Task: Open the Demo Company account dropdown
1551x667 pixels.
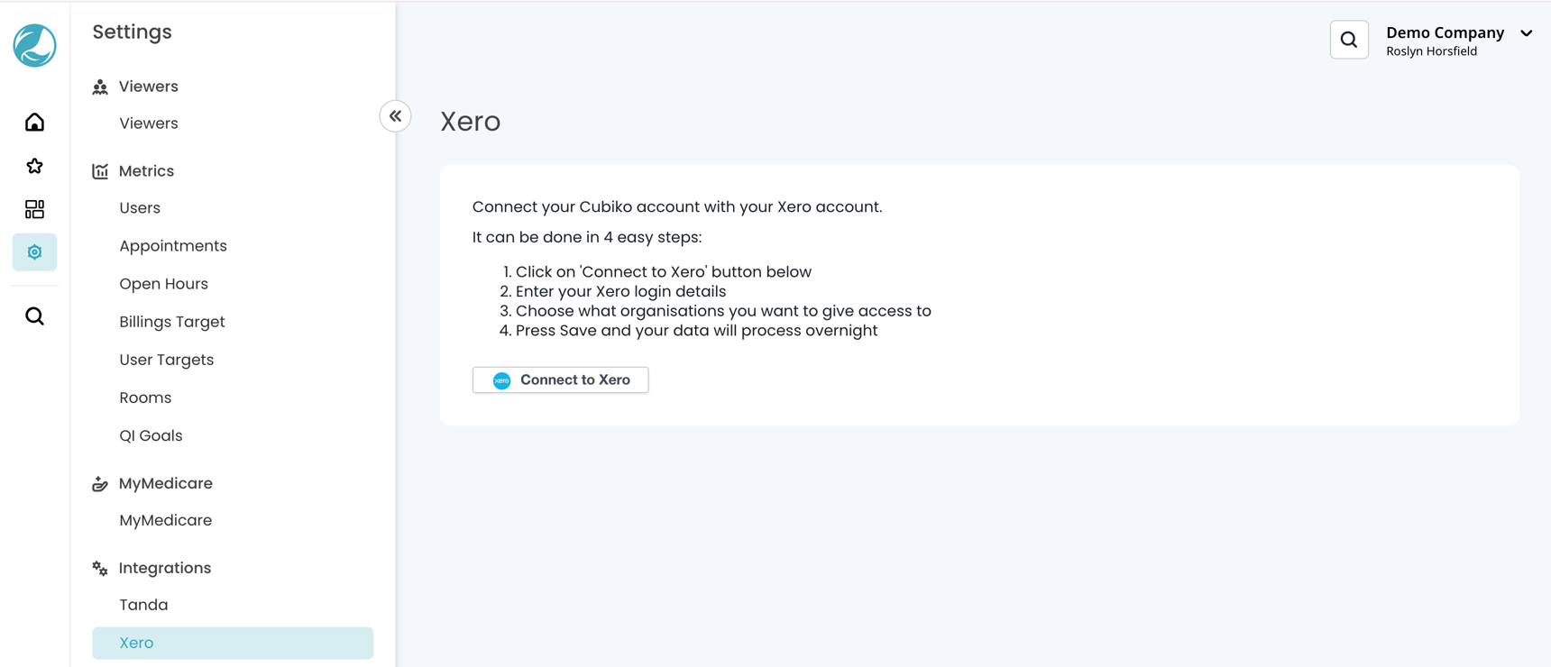Action: (1526, 33)
